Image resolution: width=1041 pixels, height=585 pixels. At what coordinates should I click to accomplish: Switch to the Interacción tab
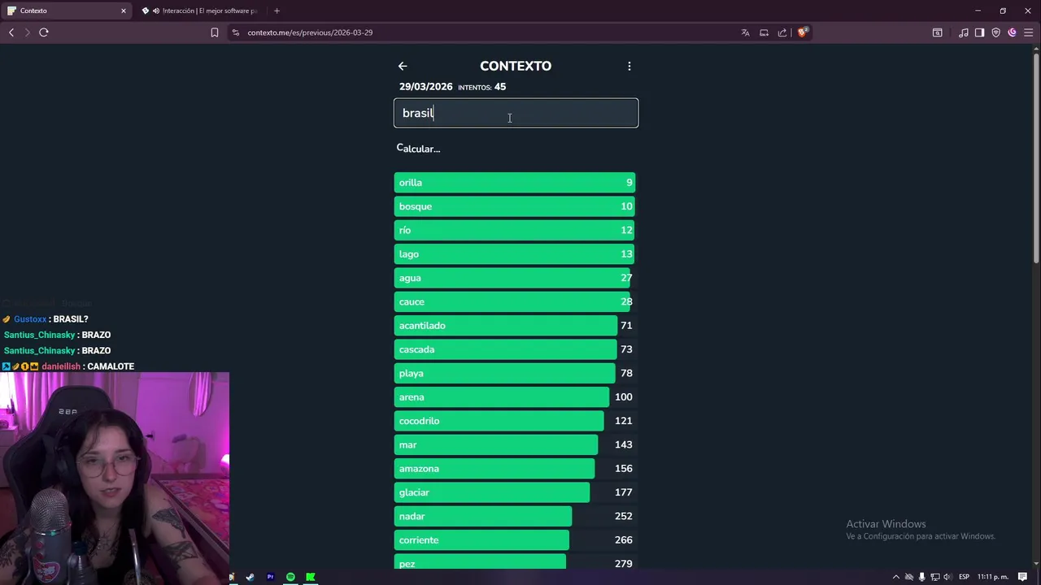click(202, 11)
